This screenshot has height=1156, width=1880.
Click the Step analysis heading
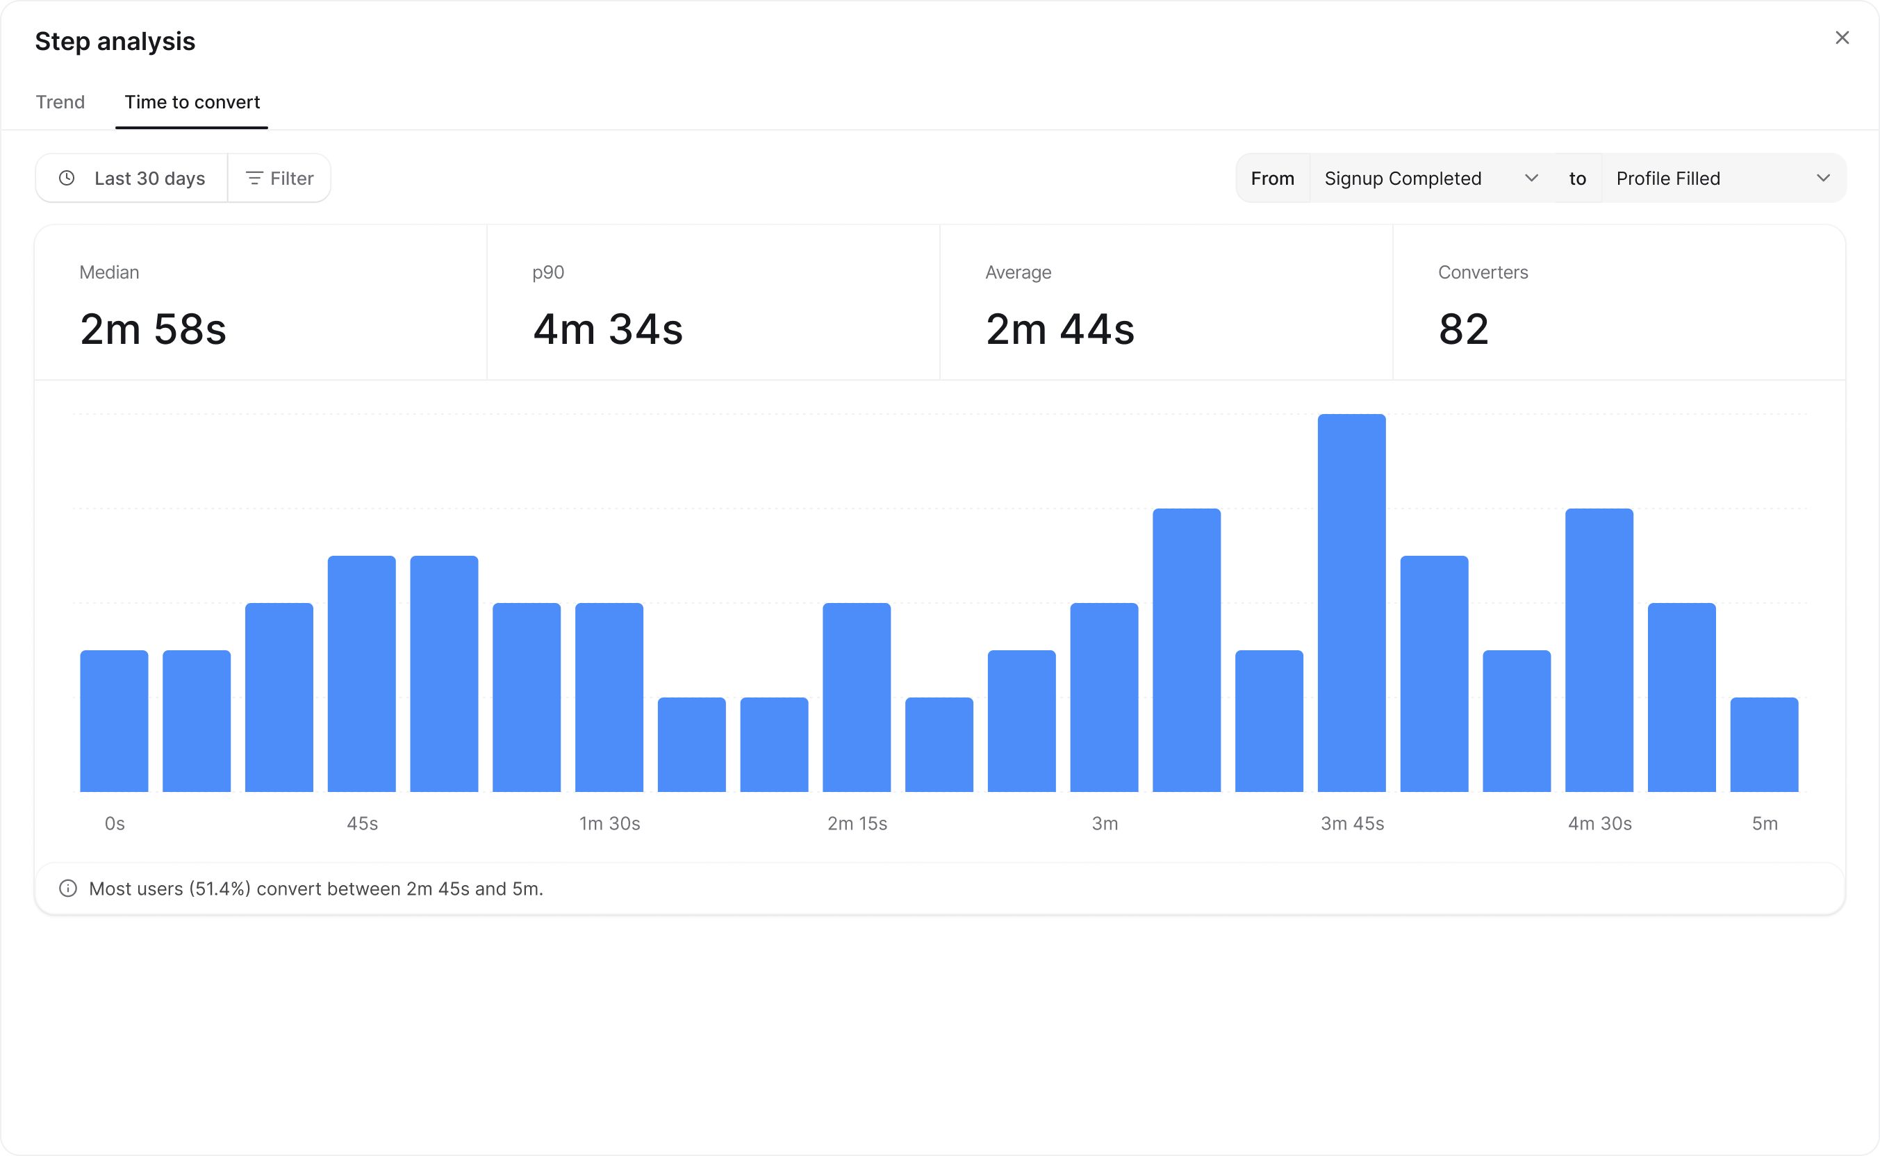tap(115, 41)
